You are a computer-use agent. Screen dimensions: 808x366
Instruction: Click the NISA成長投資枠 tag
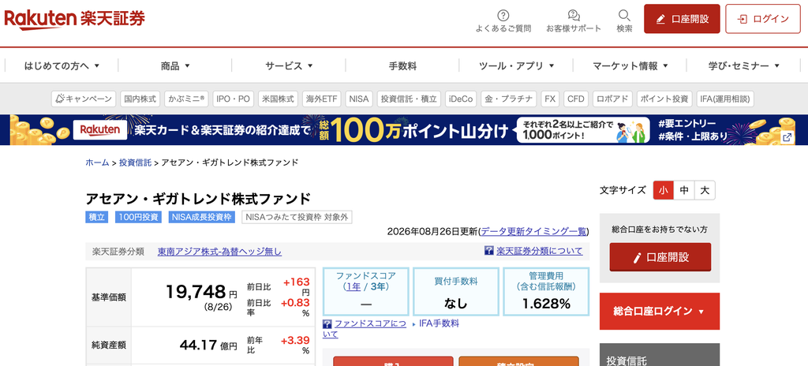[203, 217]
